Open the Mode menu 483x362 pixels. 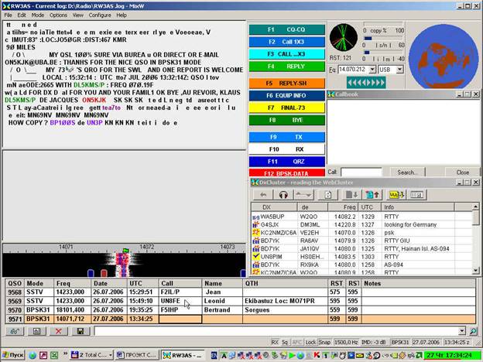click(38, 15)
